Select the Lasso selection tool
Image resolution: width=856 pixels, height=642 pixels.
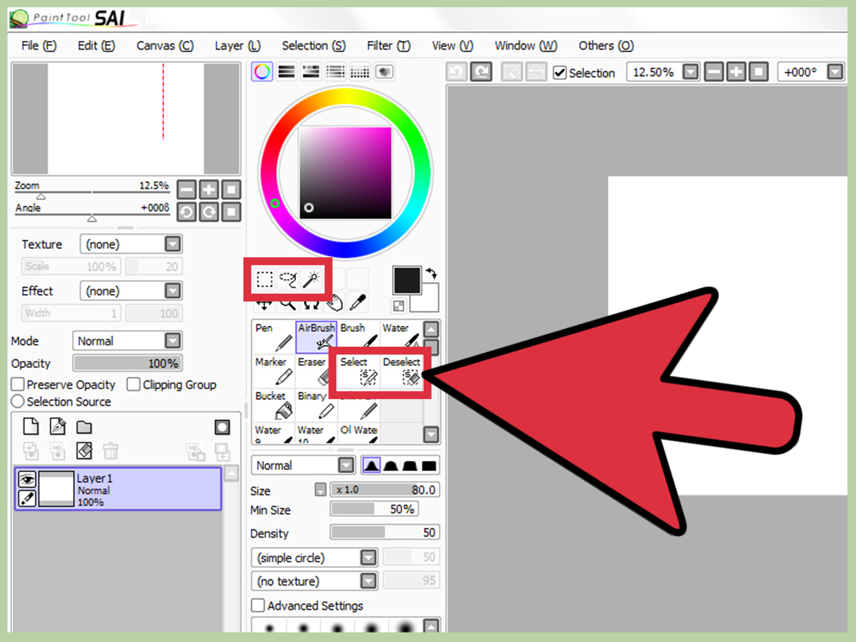(x=288, y=279)
